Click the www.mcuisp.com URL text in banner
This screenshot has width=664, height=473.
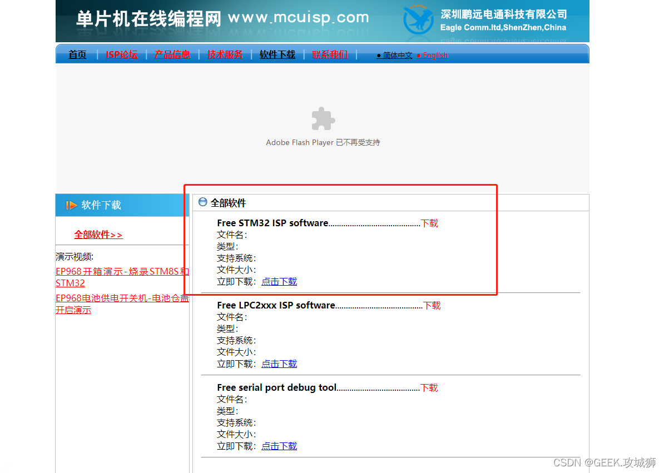pos(299,18)
